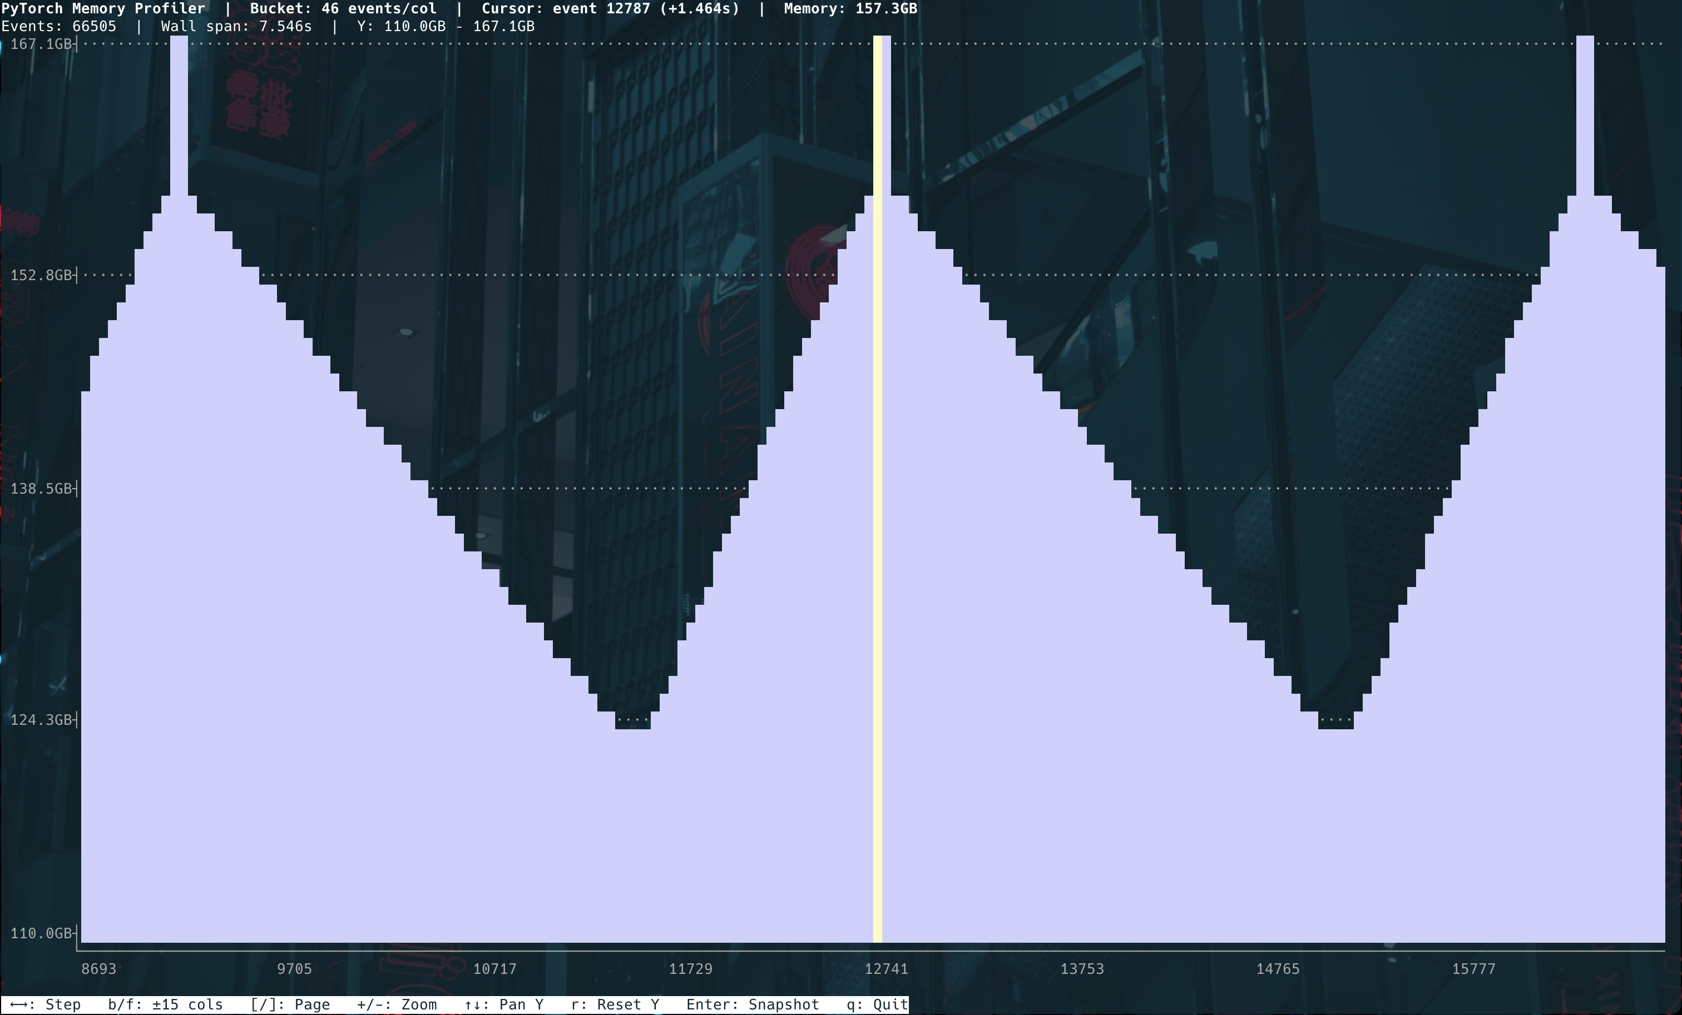The width and height of the screenshot is (1682, 1015).
Task: Click the yellow cursor line at event 12787
Action: point(877,489)
